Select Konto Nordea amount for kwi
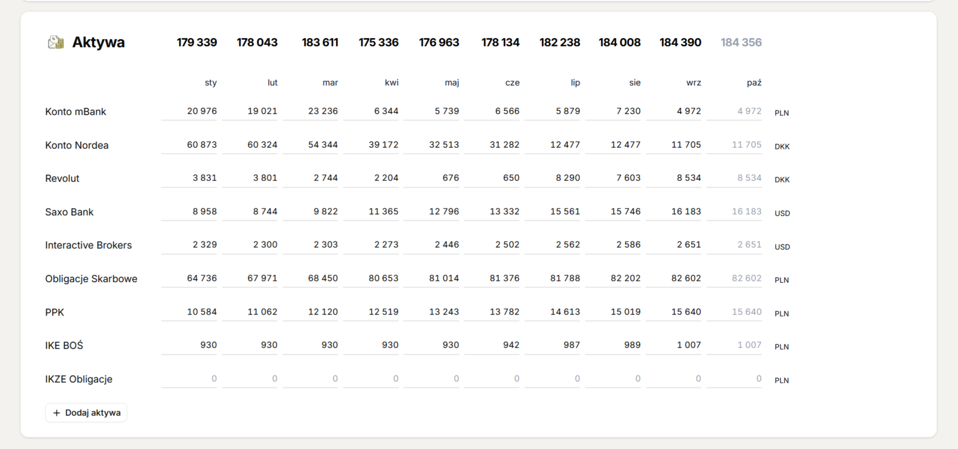This screenshot has height=449, width=958. (x=371, y=145)
